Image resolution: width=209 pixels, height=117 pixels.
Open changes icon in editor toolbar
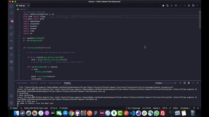coord(168,6)
